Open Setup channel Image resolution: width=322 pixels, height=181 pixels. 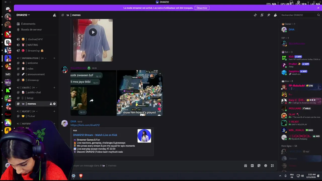(x=36, y=98)
